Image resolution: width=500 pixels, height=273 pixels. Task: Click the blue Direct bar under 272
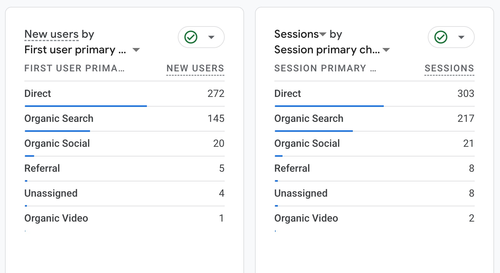(86, 106)
